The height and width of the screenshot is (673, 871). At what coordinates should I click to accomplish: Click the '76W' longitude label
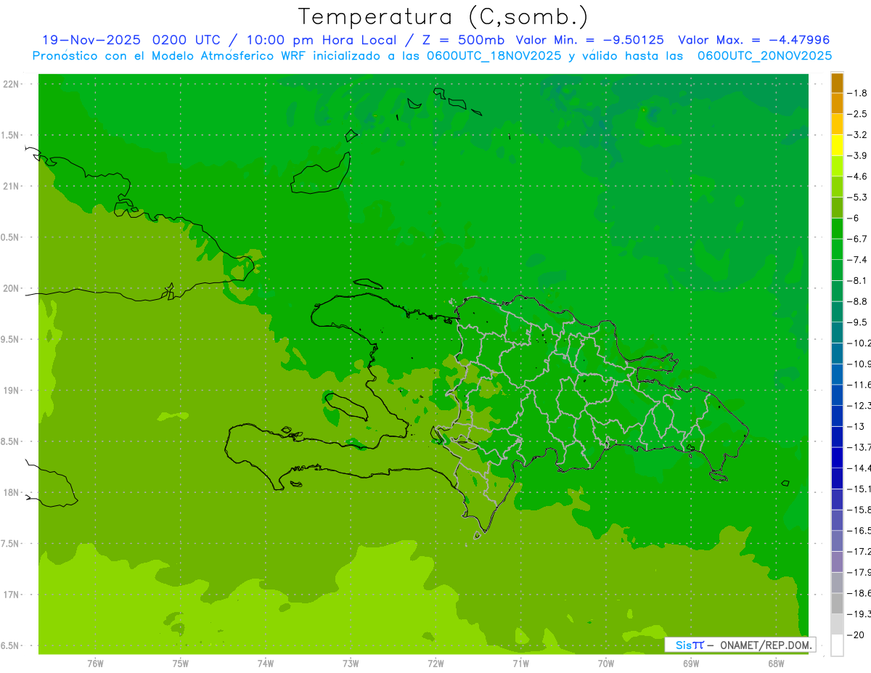95,664
